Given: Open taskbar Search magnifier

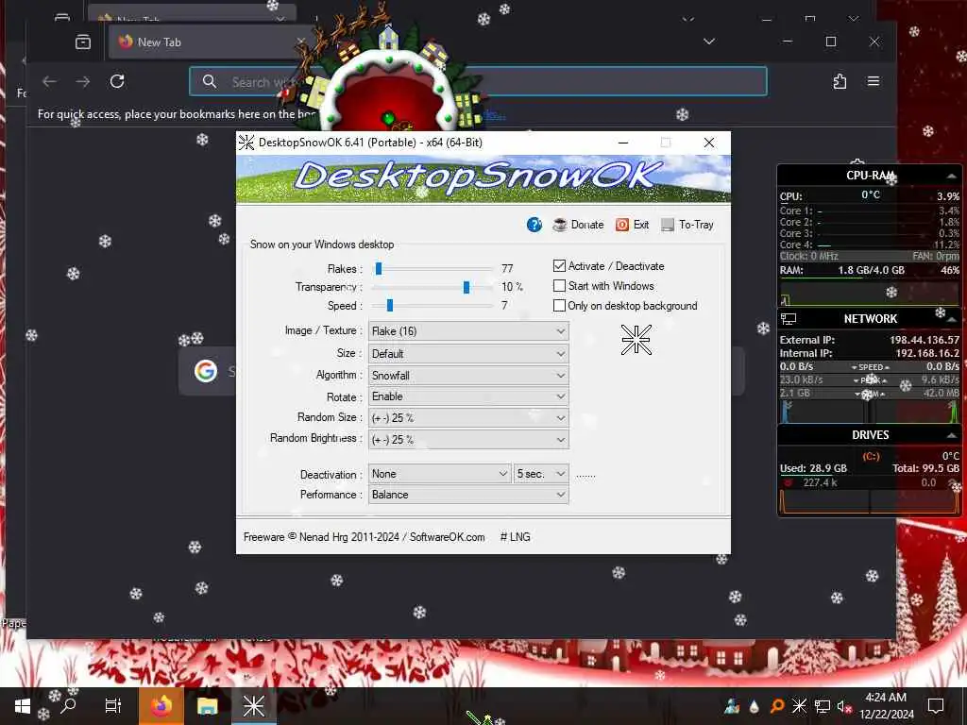Looking at the screenshot, I should (x=68, y=706).
